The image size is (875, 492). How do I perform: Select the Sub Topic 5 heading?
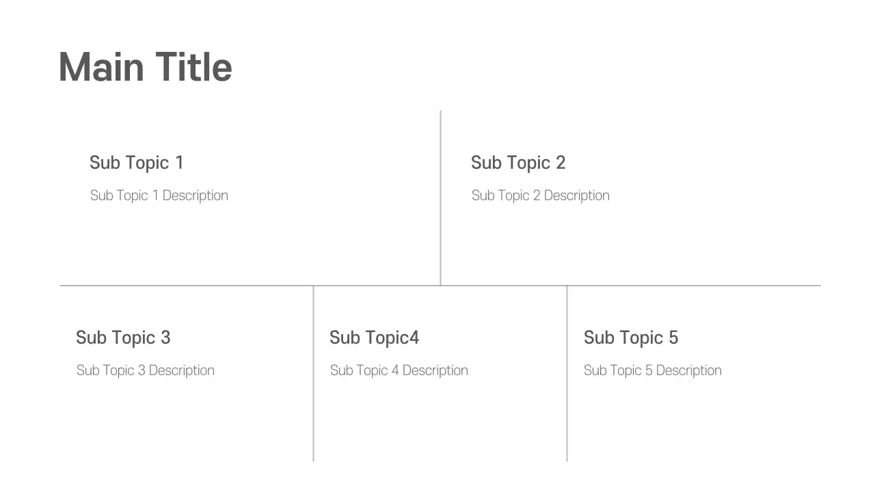(631, 338)
